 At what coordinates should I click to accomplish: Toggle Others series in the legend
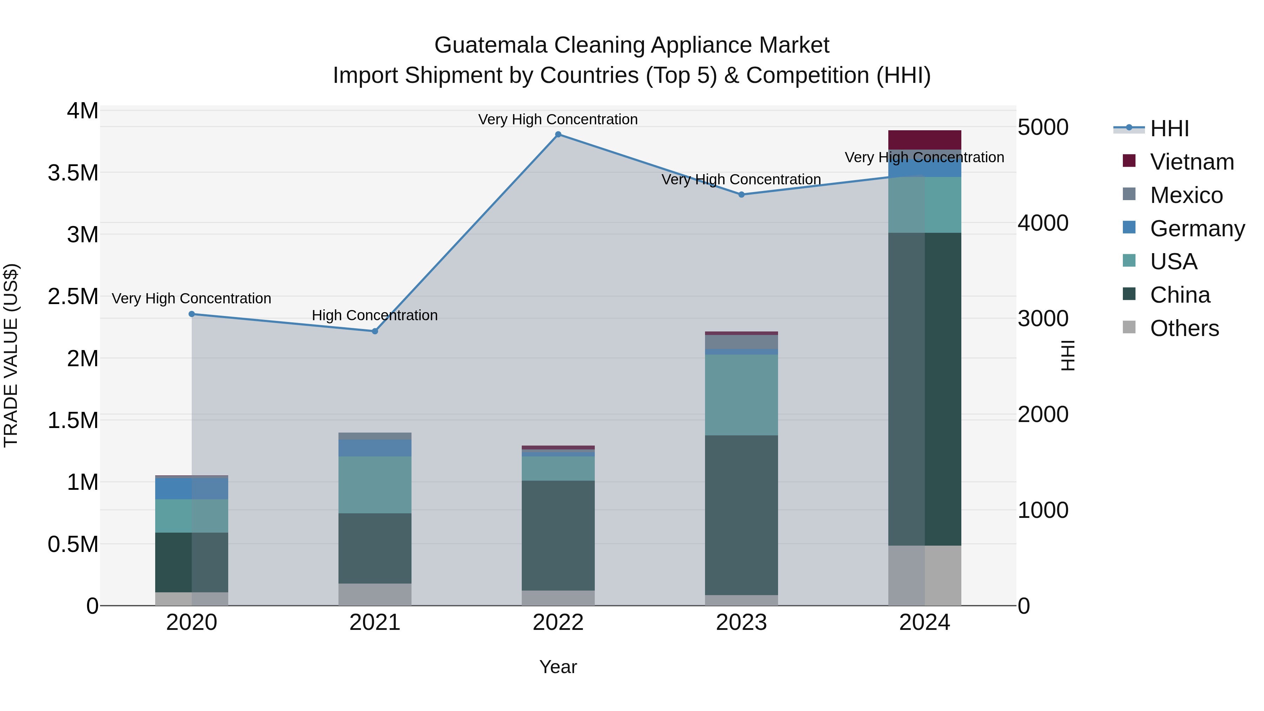[1171, 328]
